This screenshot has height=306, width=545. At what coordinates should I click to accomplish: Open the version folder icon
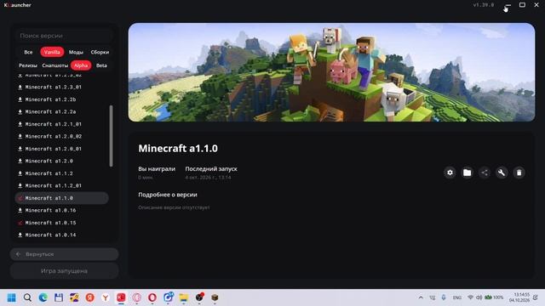[468, 173]
